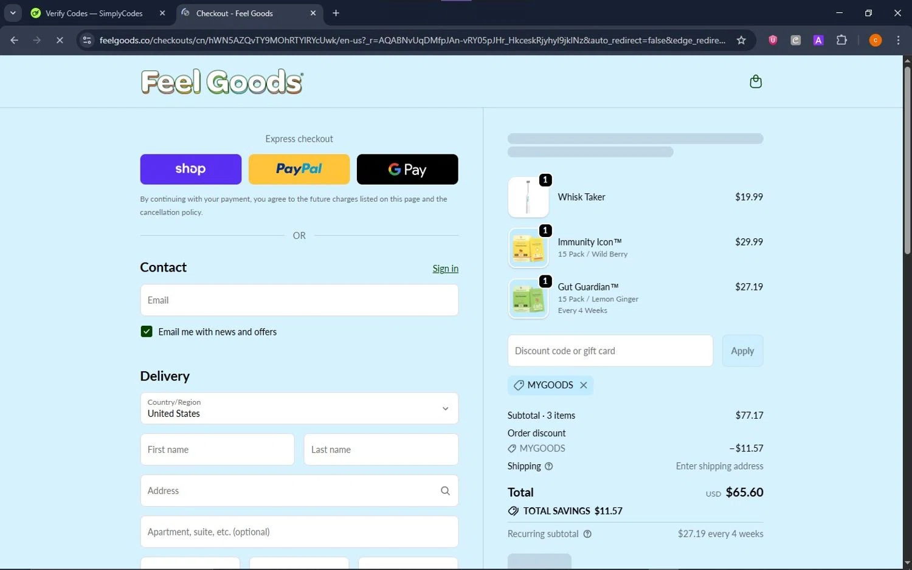Open the Extensions puzzle icon
This screenshot has height=570, width=912.
coord(841,40)
